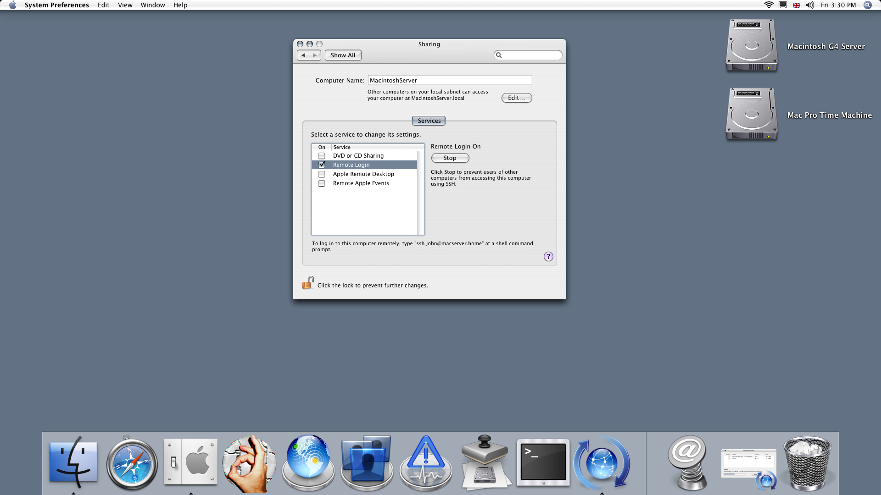
Task: Open the Window menu
Action: 153,5
